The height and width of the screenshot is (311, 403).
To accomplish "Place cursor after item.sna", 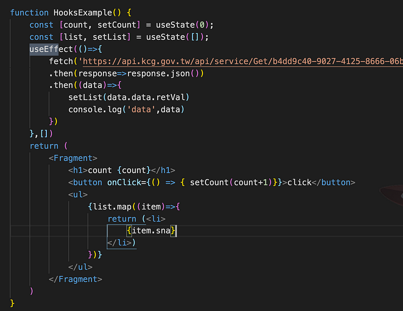I will (x=172, y=230).
